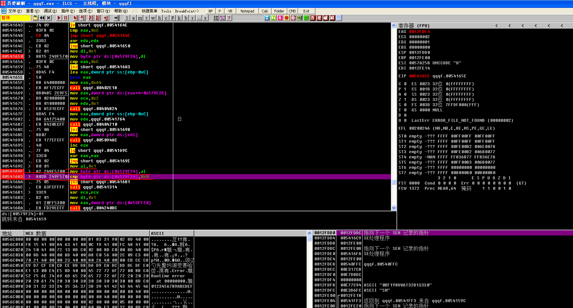Select the EAX register value 0012FDF4
The width and height of the screenshot is (573, 308).
[x=420, y=32]
